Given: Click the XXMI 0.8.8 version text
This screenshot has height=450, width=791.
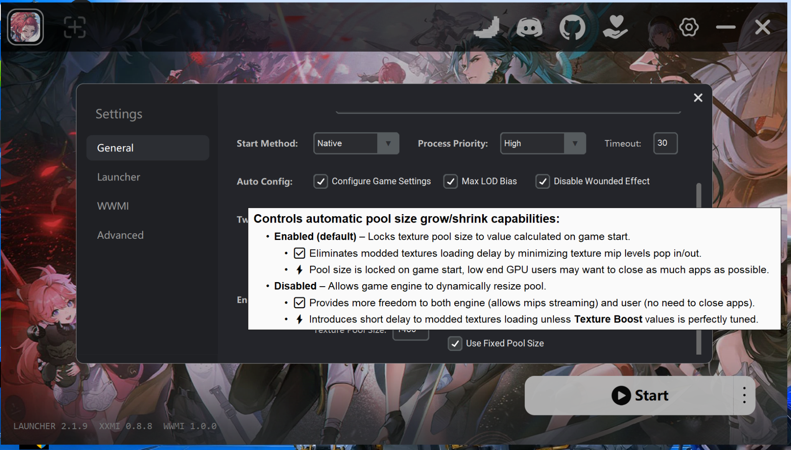Looking at the screenshot, I should click(x=125, y=426).
